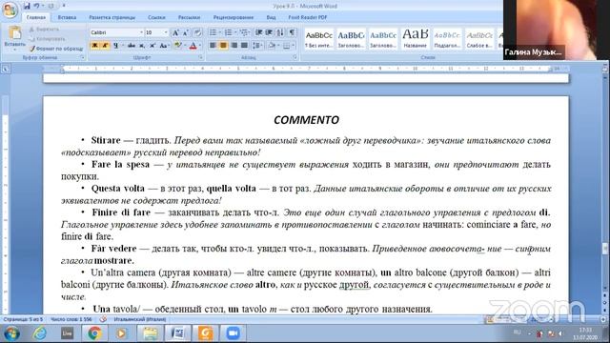This screenshot has height=343, width=610.
Task: Open the change case Aa menu
Action: point(164,46)
